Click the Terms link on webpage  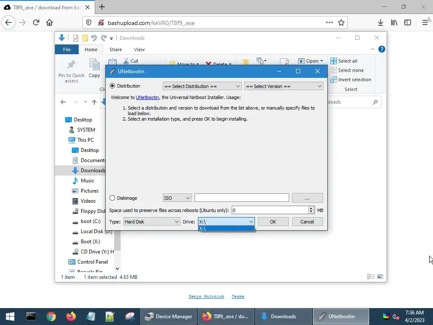point(238,296)
